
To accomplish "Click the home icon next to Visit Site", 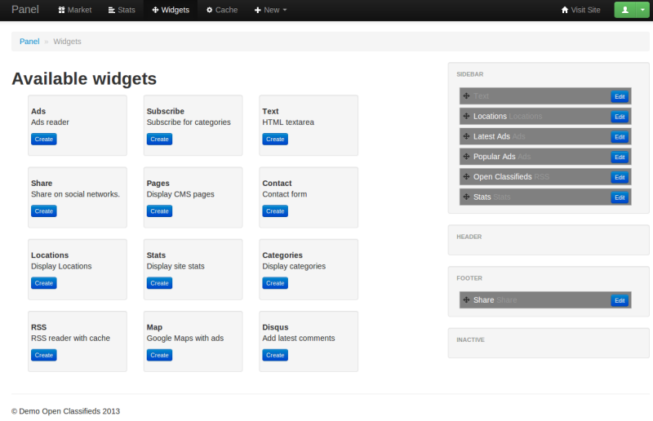I will 565,10.
